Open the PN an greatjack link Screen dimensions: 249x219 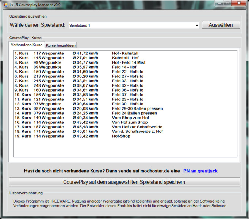click(x=200, y=171)
